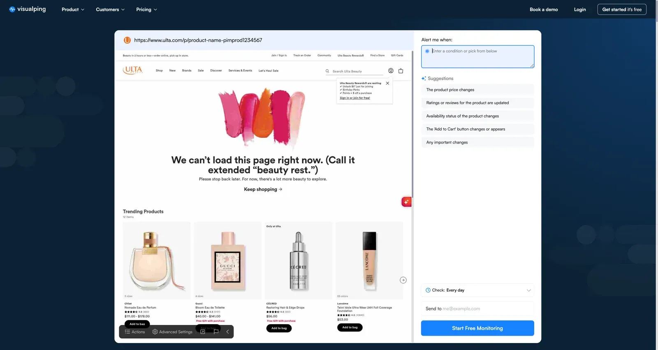
Task: Expand the Pricing menu
Action: point(146,9)
